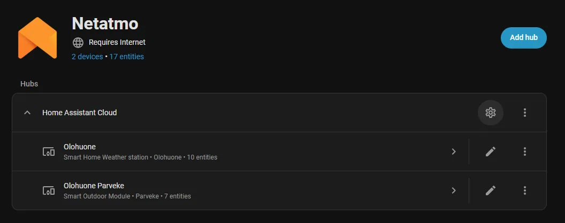Image resolution: width=565 pixels, height=223 pixels.
Task: Open Olohuone Parveke via chevron arrow
Action: [454, 190]
